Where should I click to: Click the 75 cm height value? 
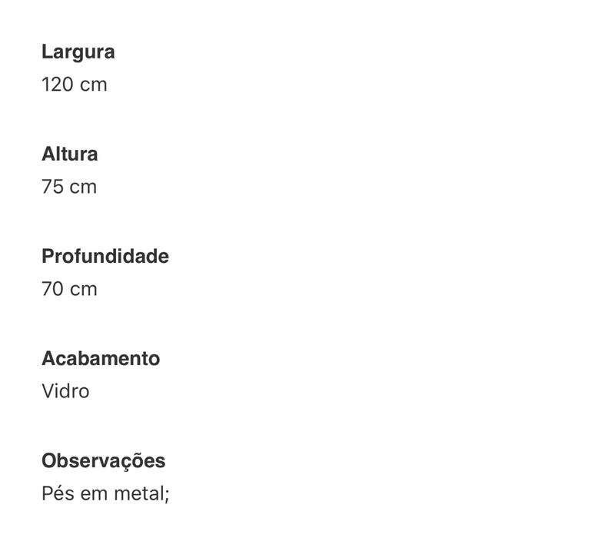point(69,187)
